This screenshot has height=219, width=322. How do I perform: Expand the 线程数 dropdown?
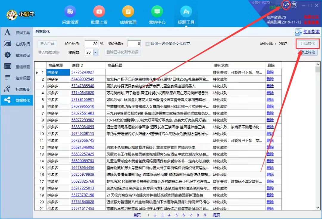(95, 53)
